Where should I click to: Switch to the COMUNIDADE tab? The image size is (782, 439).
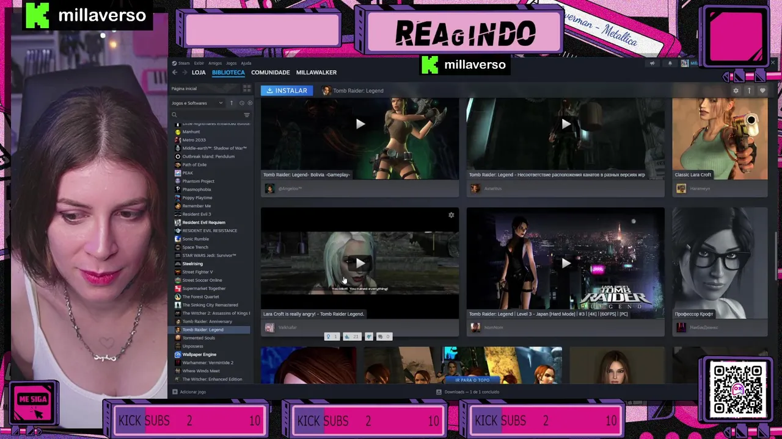pyautogui.click(x=271, y=72)
